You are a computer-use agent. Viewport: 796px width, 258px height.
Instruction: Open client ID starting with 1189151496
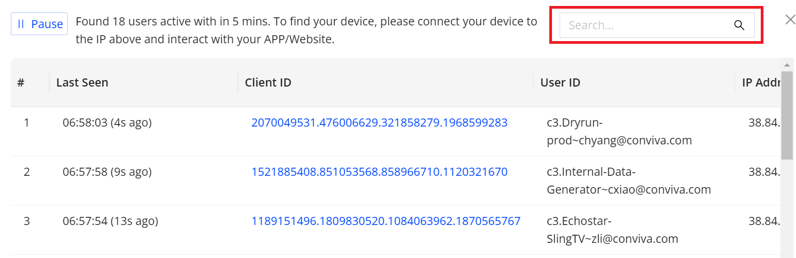click(x=386, y=221)
